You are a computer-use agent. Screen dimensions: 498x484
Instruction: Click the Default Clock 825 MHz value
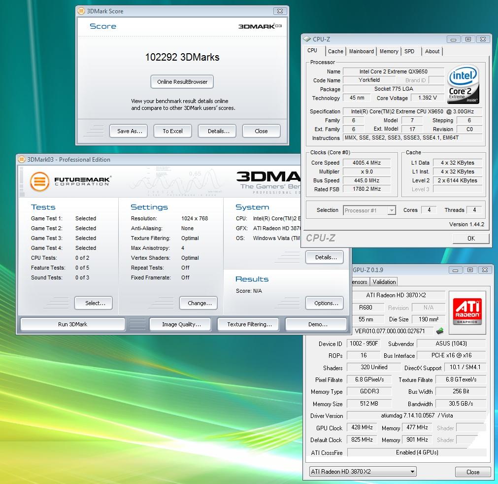362,440
